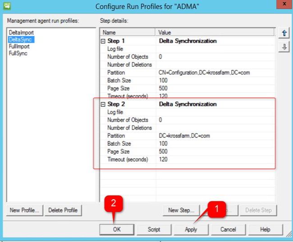Image resolution: width=293 pixels, height=242 pixels.
Task: Cancel the run profile dialog
Action: coord(229,229)
